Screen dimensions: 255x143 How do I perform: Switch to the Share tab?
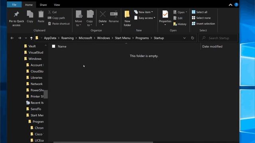coord(43,5)
